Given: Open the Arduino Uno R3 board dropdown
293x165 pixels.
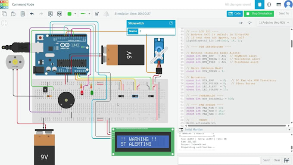Looking at the screenshot, I should pos(274,22).
